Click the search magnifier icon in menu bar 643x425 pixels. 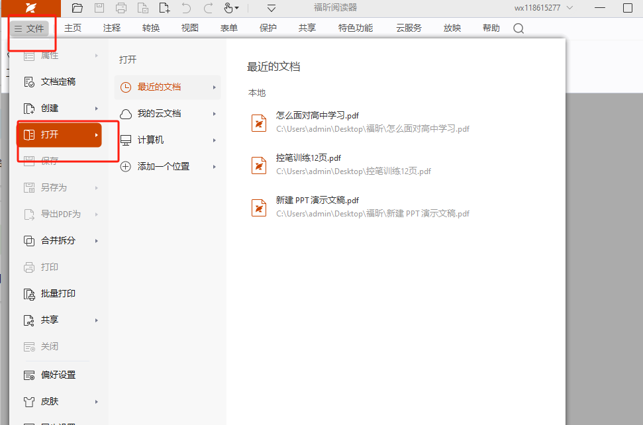(519, 28)
